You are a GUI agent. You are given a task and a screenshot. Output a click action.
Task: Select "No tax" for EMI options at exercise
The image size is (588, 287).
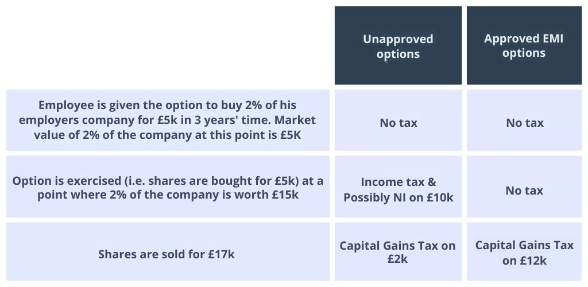click(524, 191)
